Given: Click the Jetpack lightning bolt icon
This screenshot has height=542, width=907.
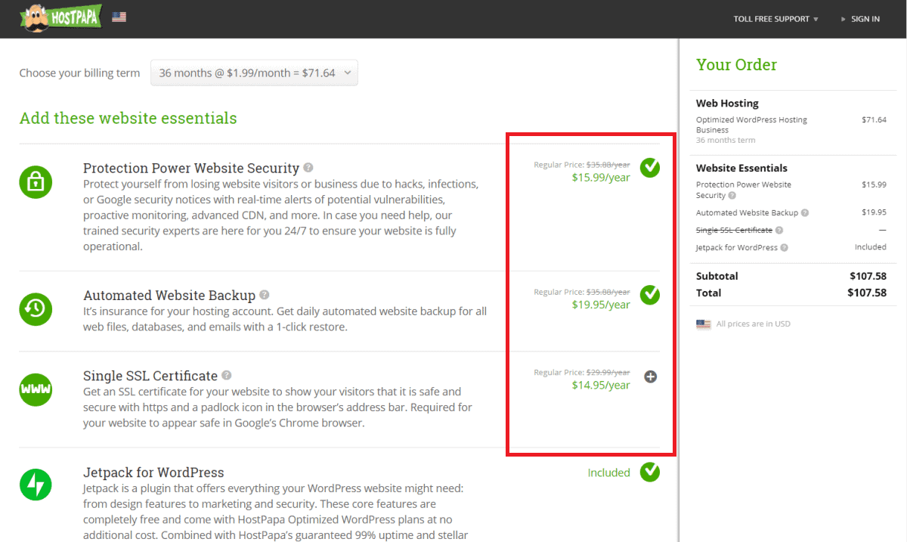Looking at the screenshot, I should pyautogui.click(x=36, y=484).
